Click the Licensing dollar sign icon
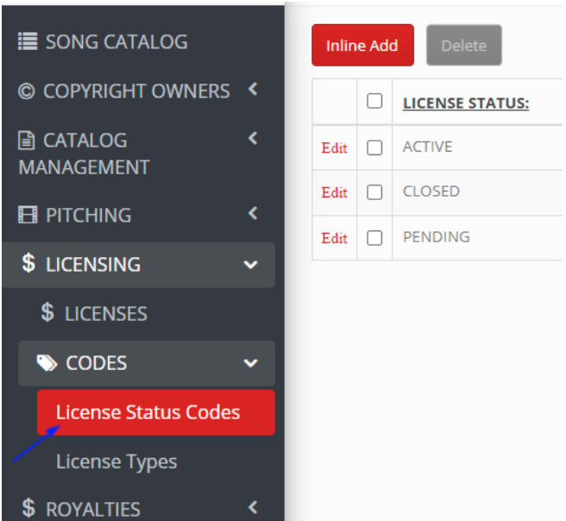Image resolution: width=566 pixels, height=521 pixels. pos(28,263)
